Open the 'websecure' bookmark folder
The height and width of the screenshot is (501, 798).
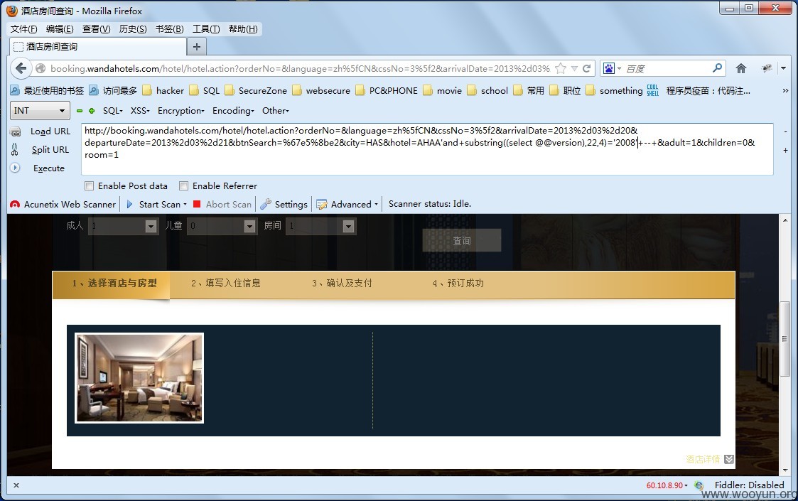point(321,91)
